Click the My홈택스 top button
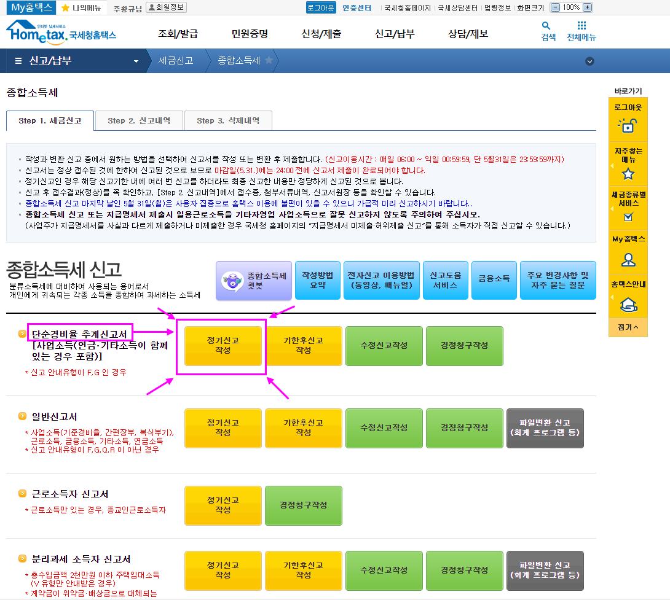 coord(31,7)
